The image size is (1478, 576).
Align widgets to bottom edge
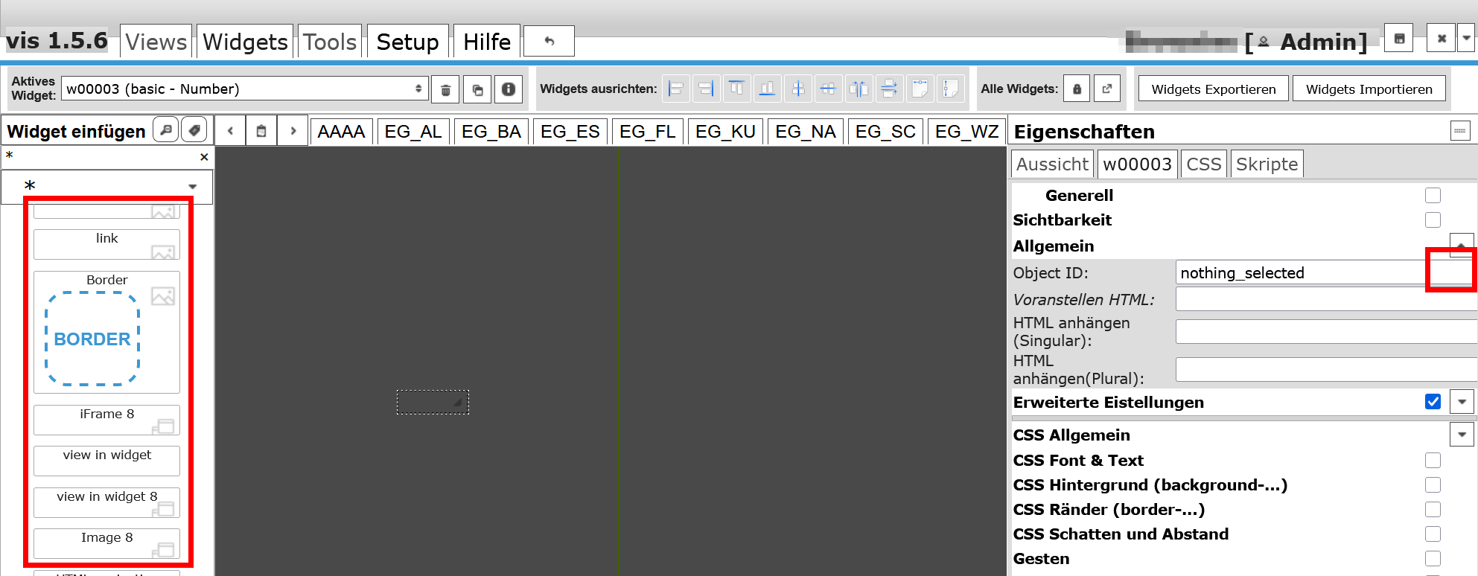click(x=767, y=89)
